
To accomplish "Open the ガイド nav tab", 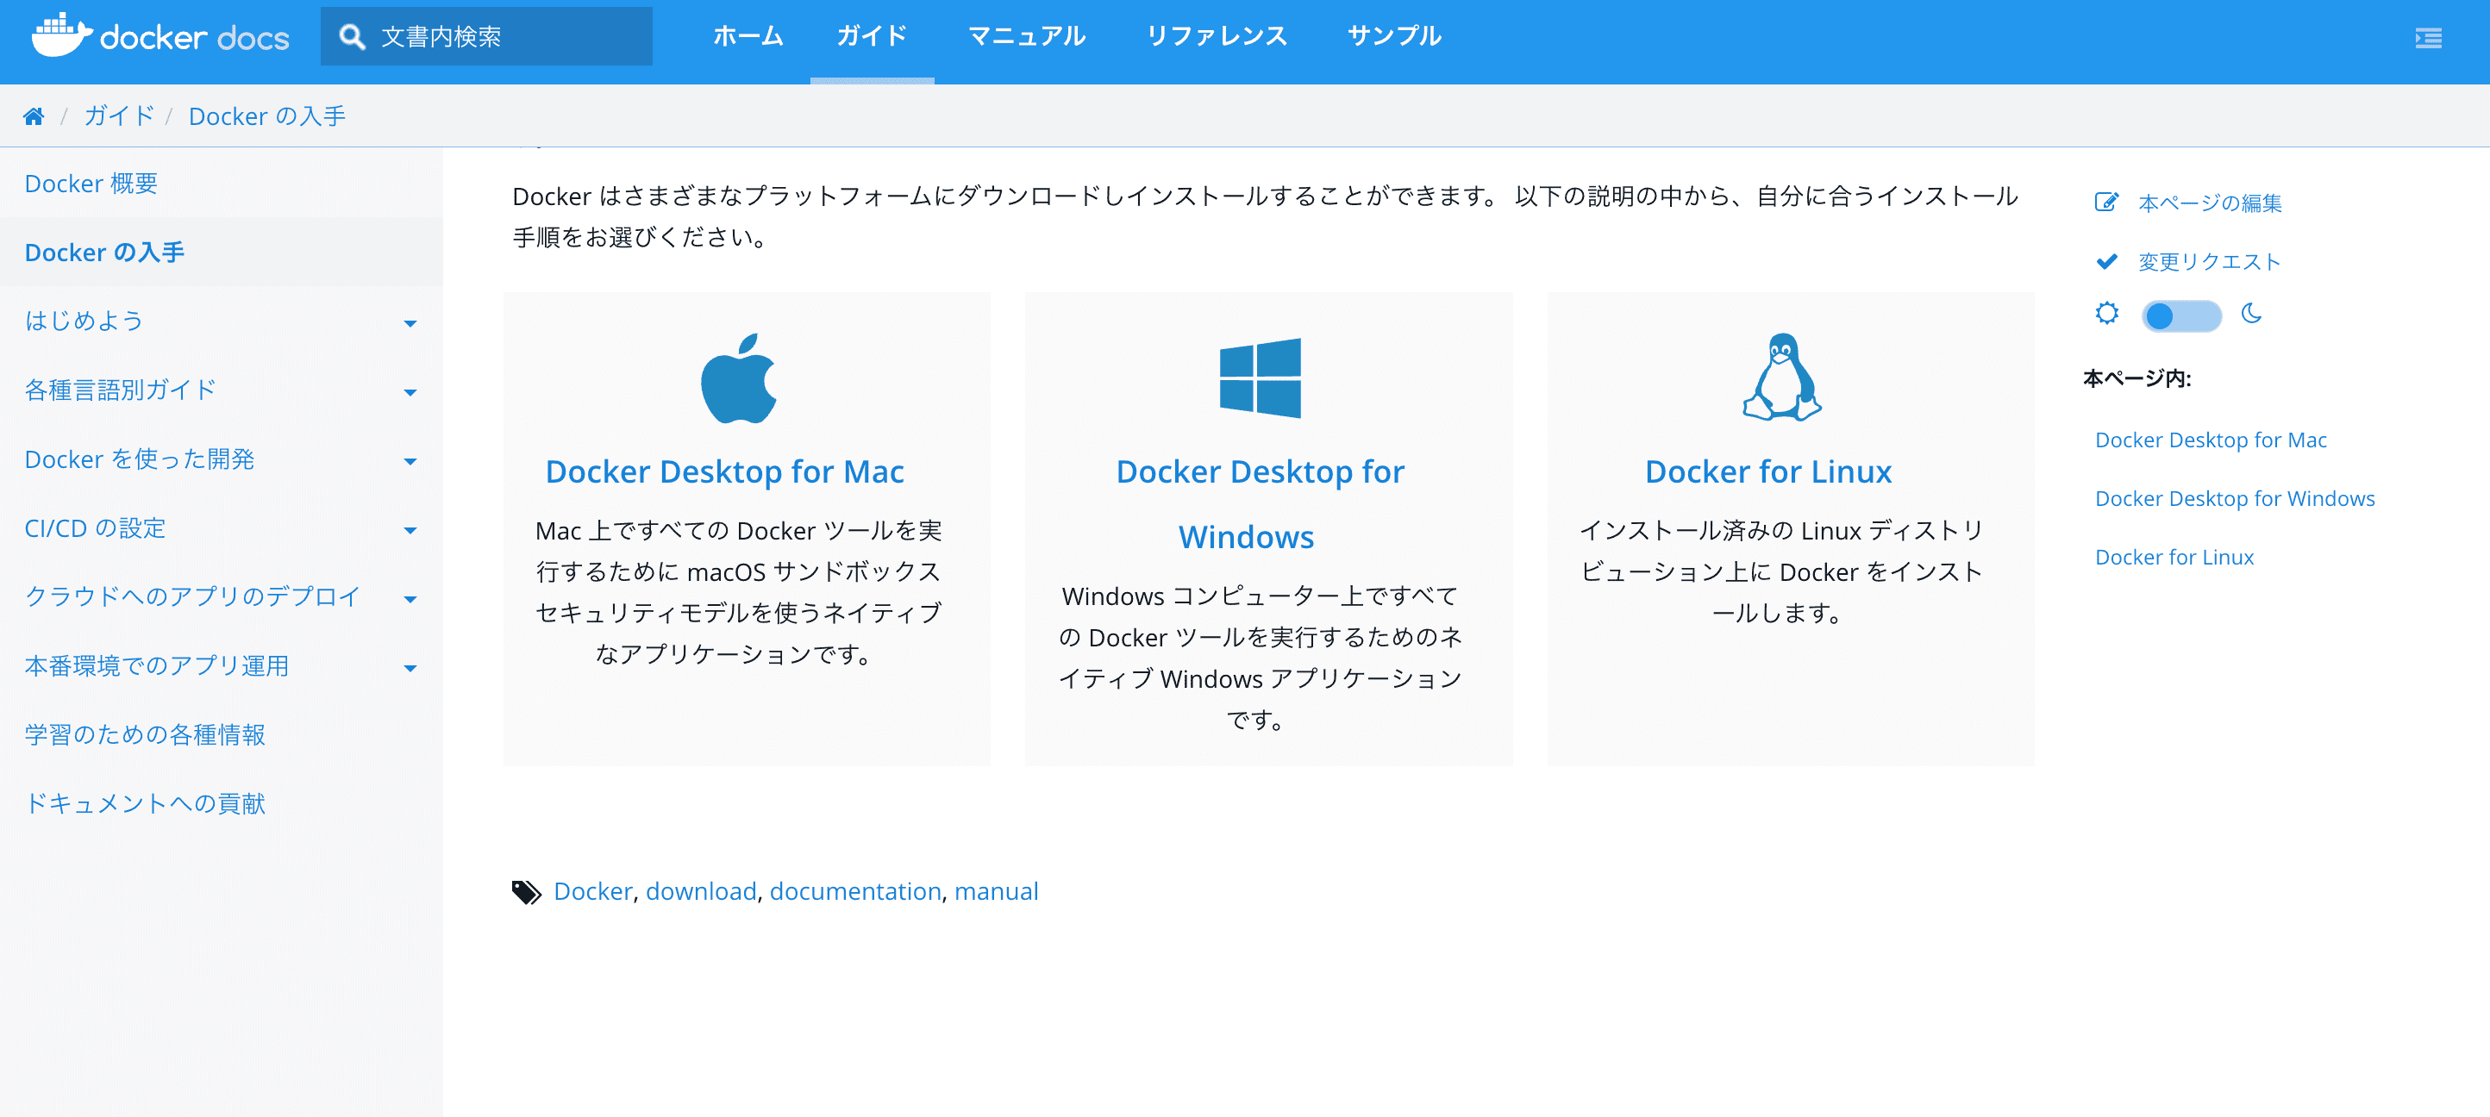I will pos(872,37).
